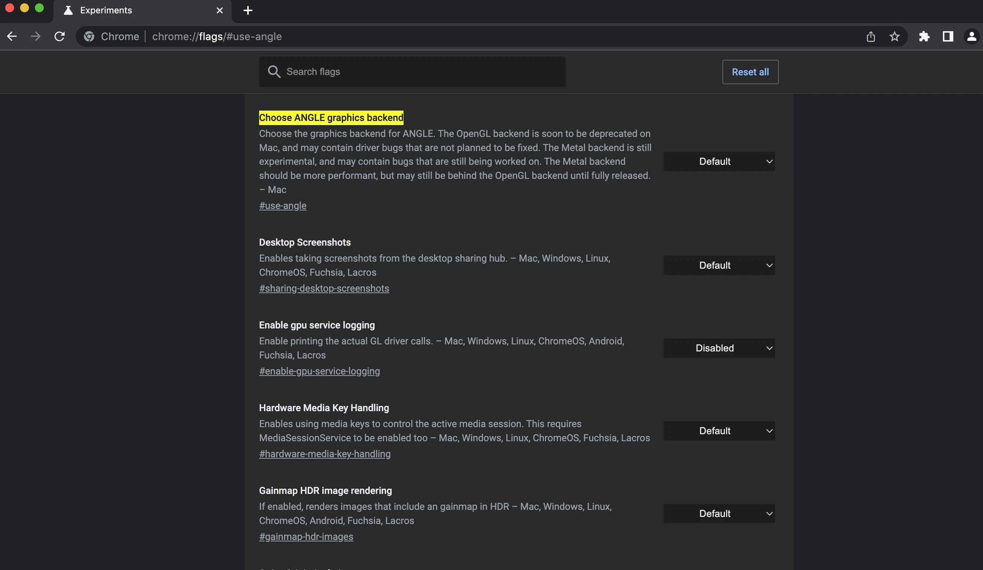The width and height of the screenshot is (983, 570).
Task: Open the ANGLE graphics backend dropdown
Action: 719,161
